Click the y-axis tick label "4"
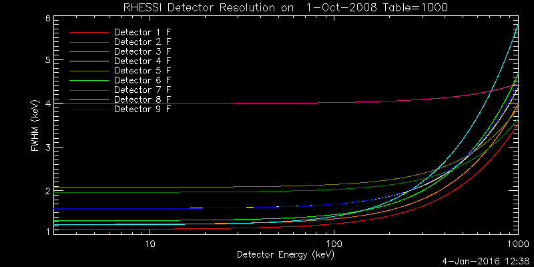The height and width of the screenshot is (267, 534). [48, 103]
